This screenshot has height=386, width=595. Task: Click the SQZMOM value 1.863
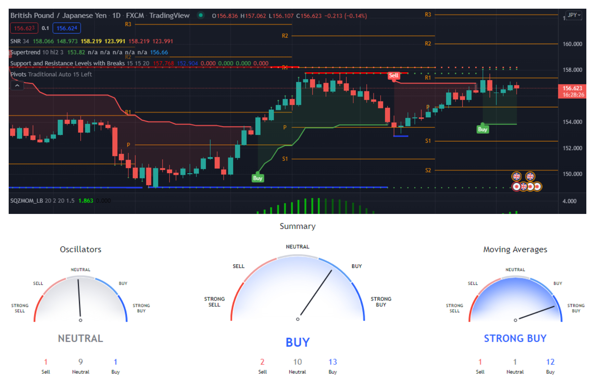point(86,201)
